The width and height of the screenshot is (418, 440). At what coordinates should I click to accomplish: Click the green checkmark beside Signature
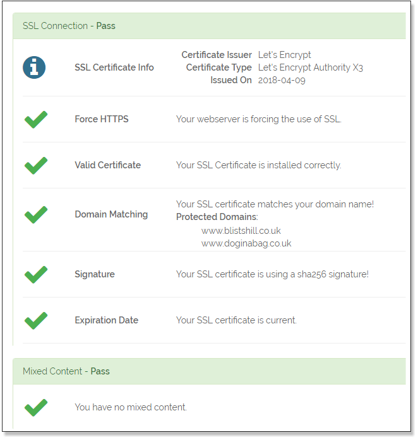click(x=36, y=274)
